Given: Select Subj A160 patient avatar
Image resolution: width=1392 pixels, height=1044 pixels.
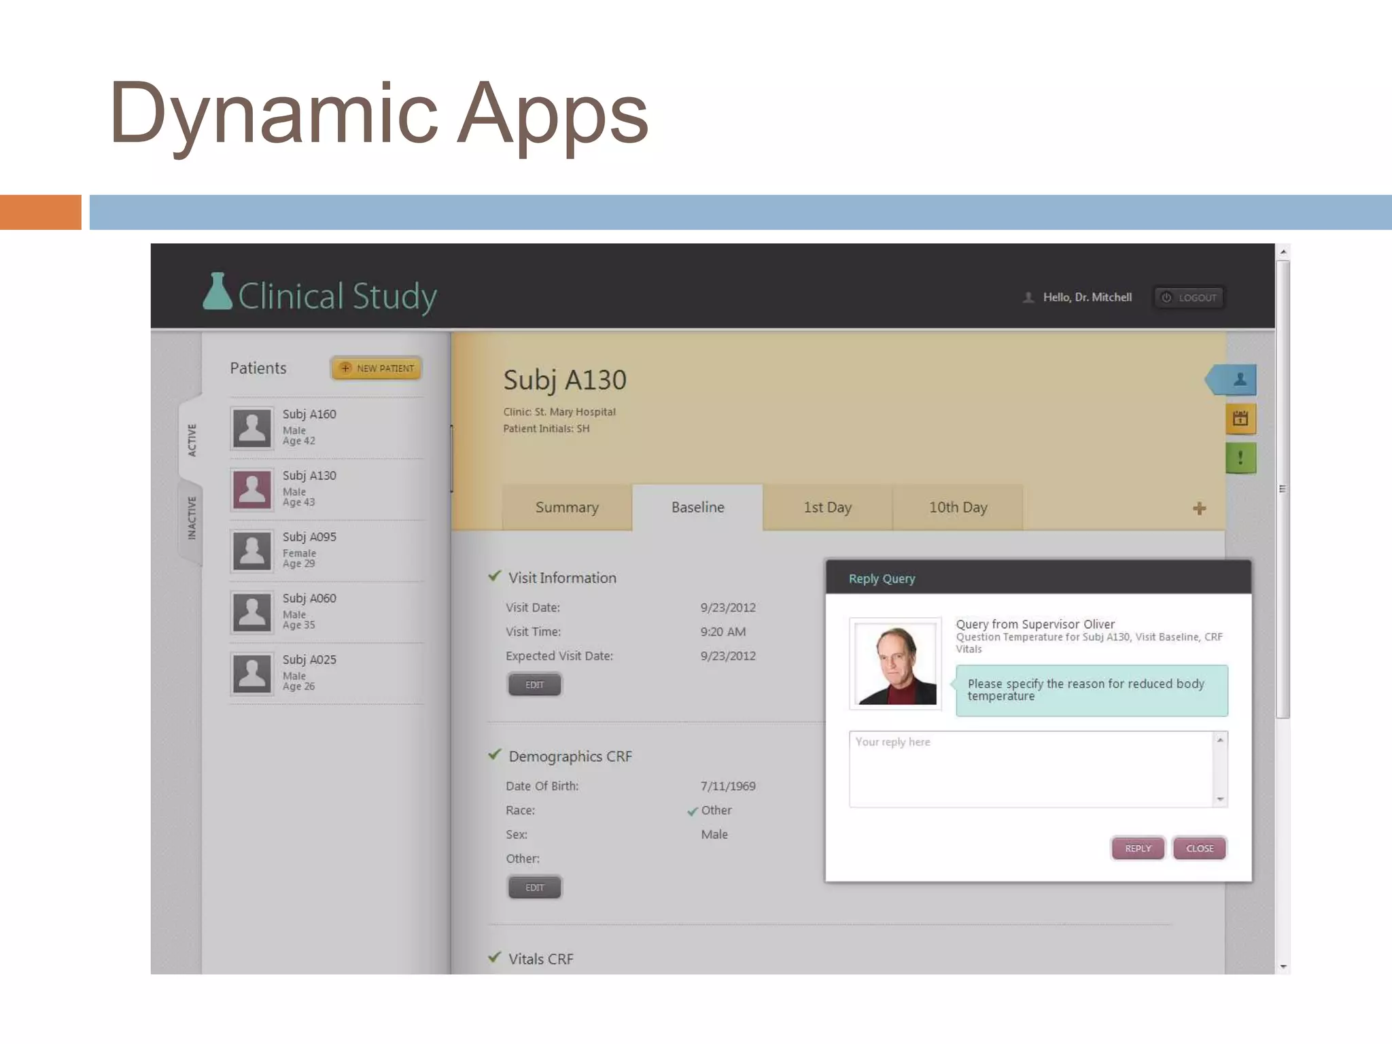Looking at the screenshot, I should tap(252, 428).
